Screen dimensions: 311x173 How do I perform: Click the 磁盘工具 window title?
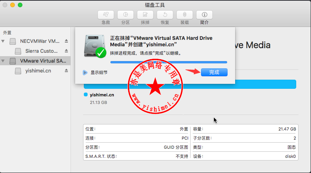(x=155, y=5)
